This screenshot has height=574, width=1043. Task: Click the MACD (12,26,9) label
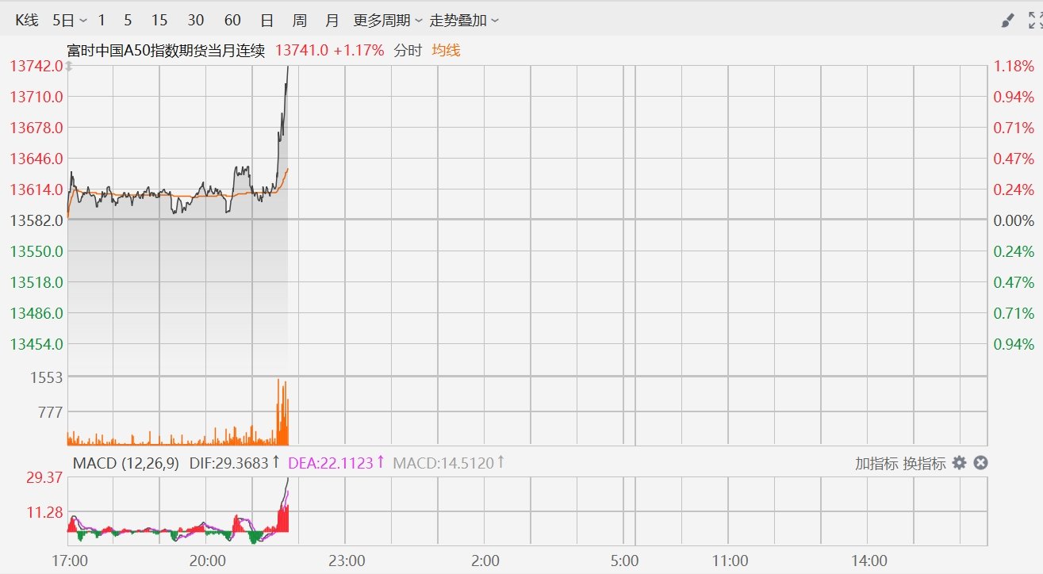126,463
